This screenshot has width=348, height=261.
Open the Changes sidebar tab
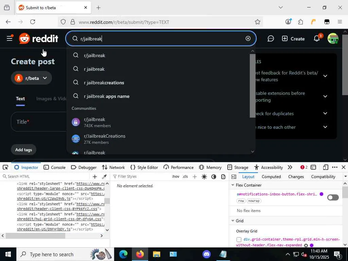click(296, 177)
